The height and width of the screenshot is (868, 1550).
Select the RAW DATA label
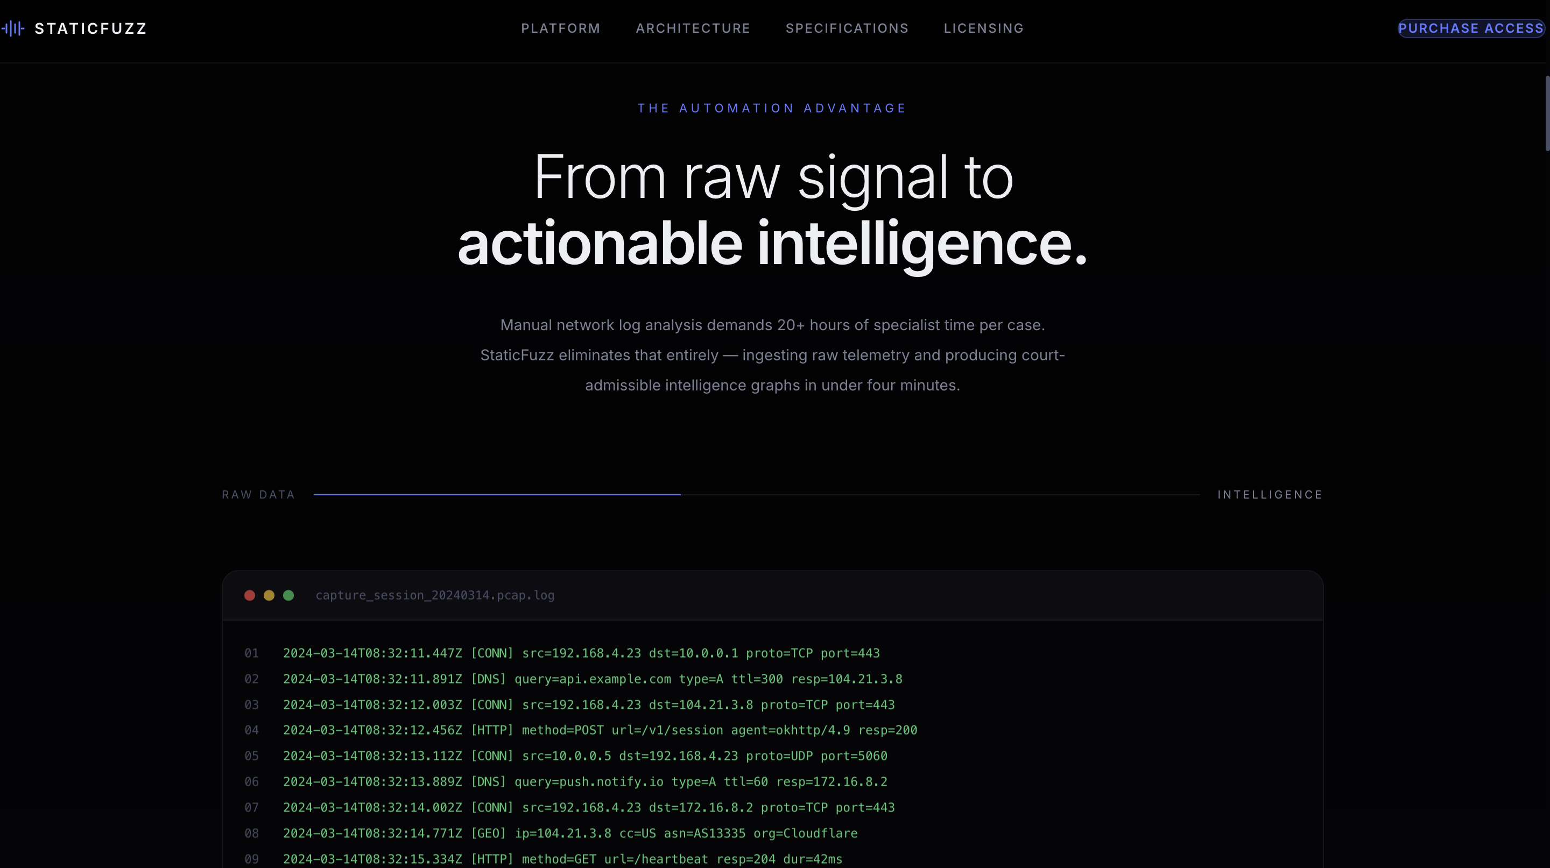tap(259, 495)
